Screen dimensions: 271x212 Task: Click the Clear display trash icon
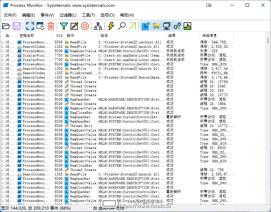[x=51, y=26]
